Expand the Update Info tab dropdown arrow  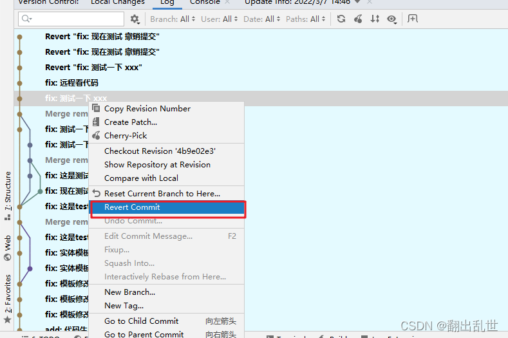pos(357,2)
